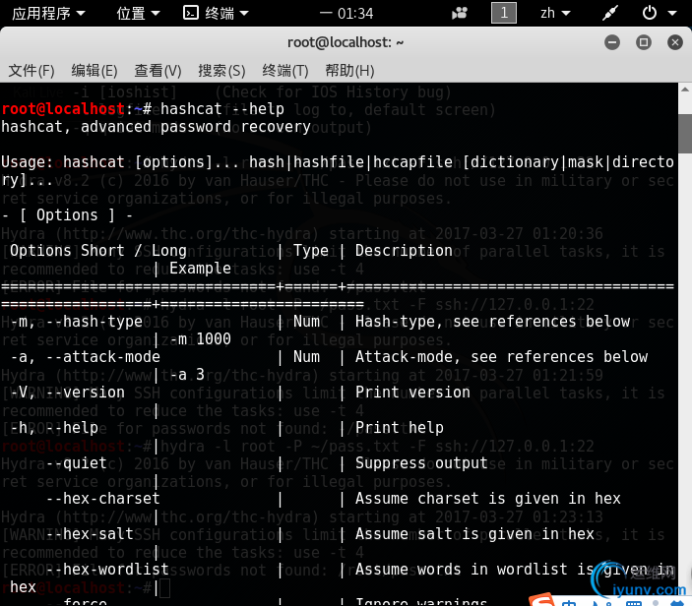Expand the arrow beside the power icon
This screenshot has width=692, height=606.
point(672,13)
